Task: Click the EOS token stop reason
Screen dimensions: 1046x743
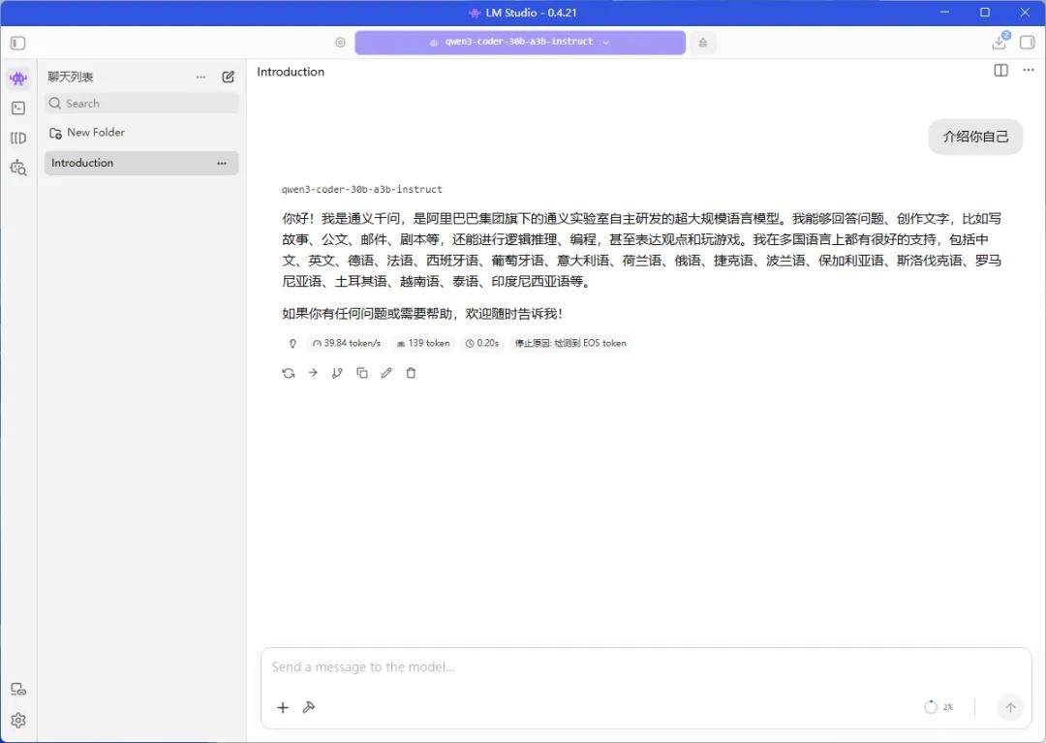Action: (570, 344)
